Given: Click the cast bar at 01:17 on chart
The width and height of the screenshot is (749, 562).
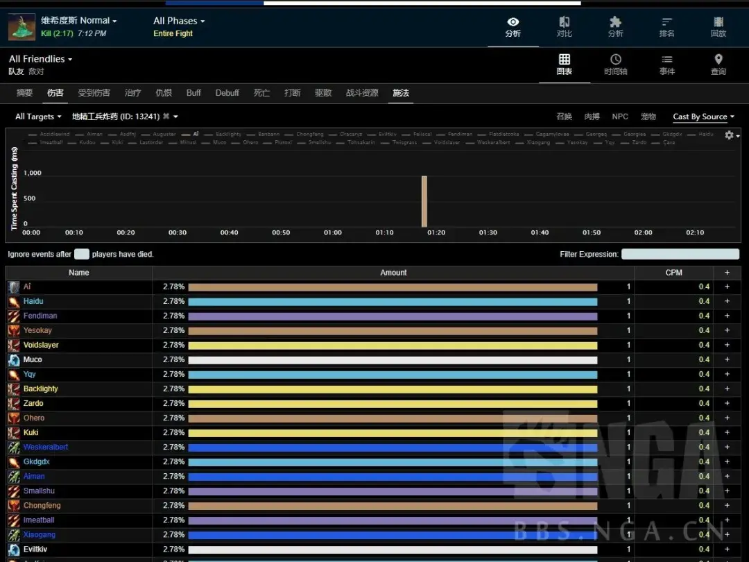Looking at the screenshot, I should point(424,201).
